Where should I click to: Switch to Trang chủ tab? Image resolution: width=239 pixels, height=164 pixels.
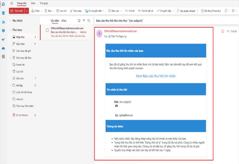22,3
